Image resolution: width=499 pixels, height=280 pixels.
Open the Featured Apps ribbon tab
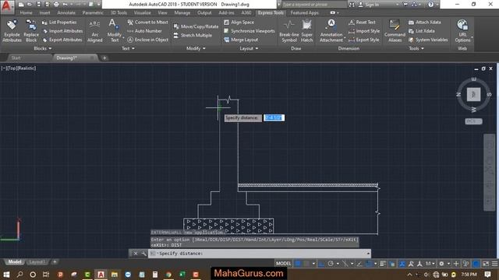(x=304, y=12)
